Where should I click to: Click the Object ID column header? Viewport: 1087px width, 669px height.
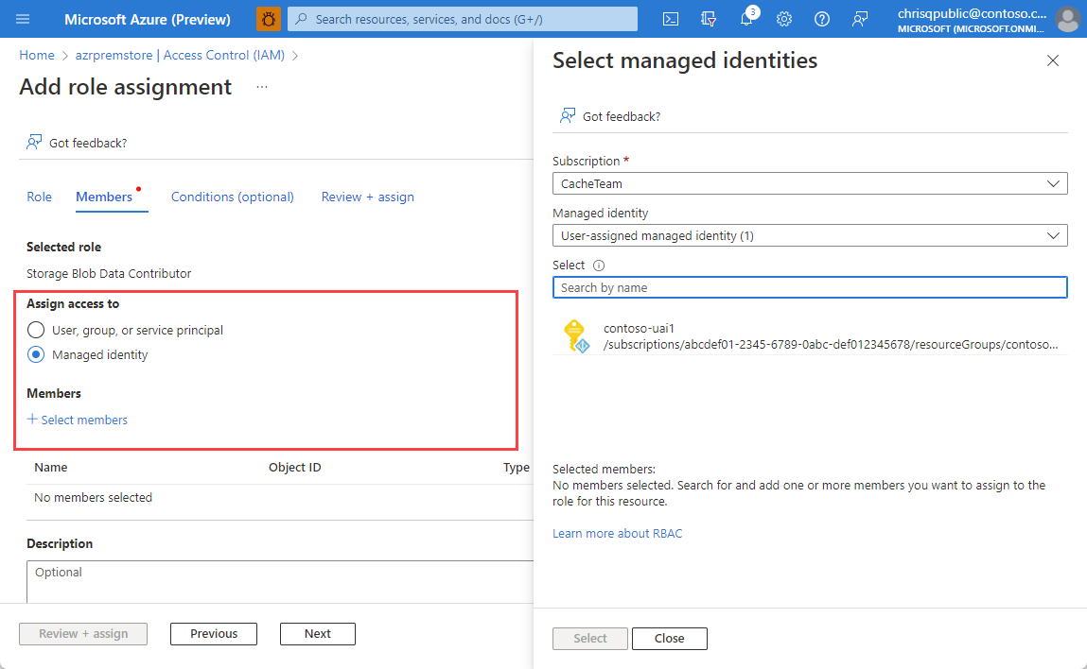click(x=294, y=468)
